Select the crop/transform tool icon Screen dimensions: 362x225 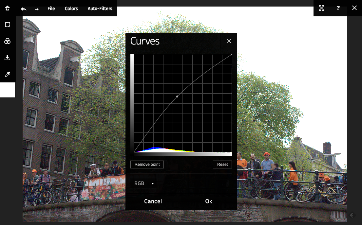pos(8,25)
